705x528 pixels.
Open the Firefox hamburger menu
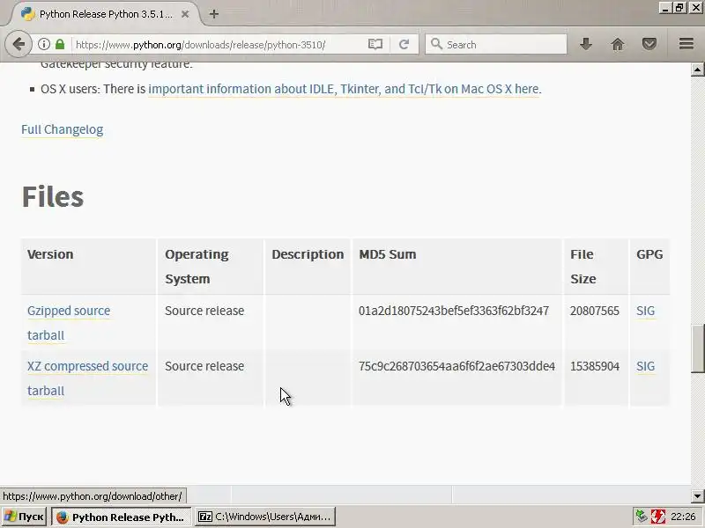tap(686, 44)
